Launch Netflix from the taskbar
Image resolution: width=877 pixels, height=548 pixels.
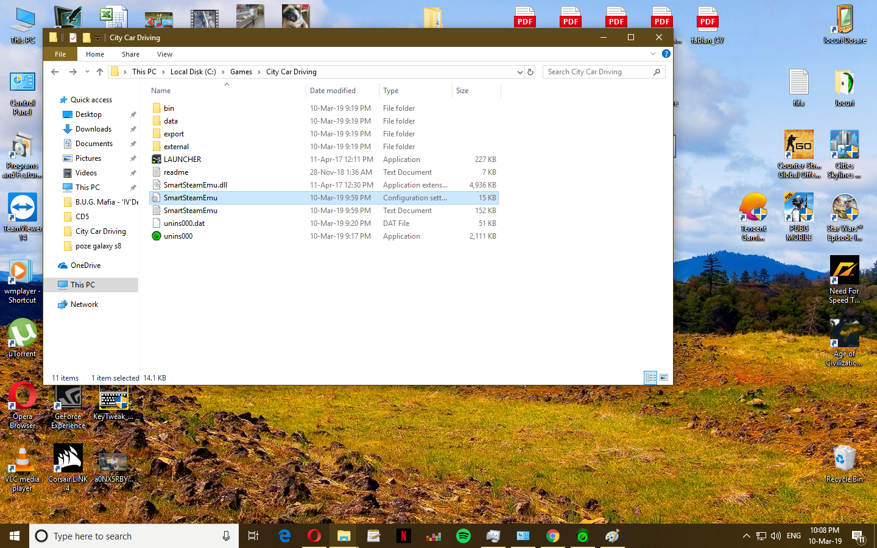(403, 536)
